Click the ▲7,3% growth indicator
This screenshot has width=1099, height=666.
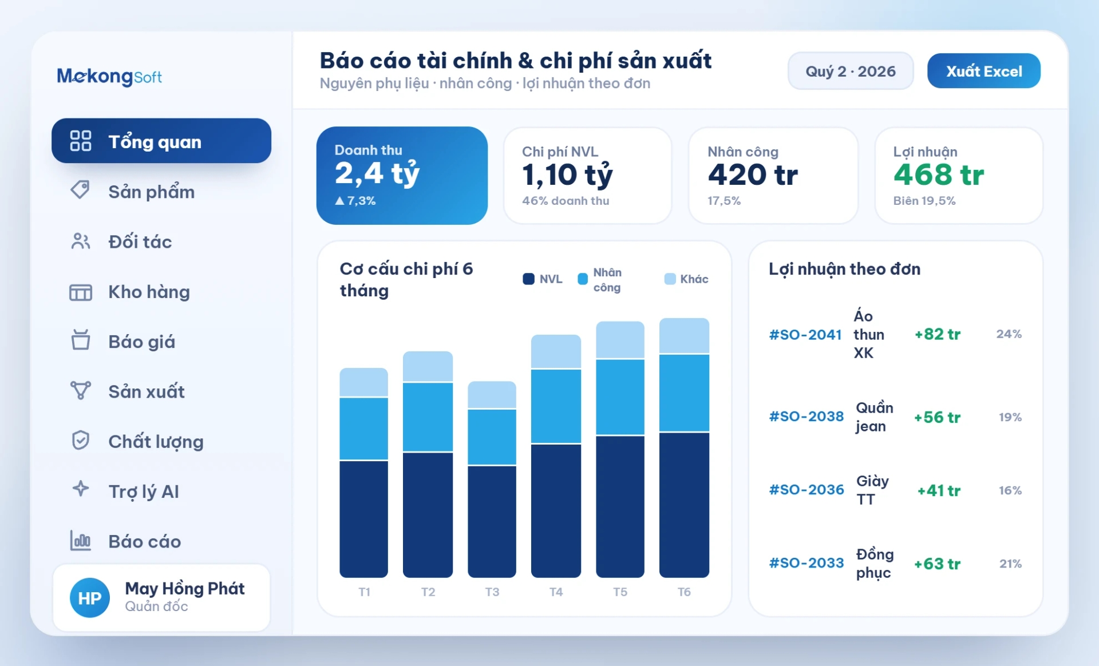(355, 201)
